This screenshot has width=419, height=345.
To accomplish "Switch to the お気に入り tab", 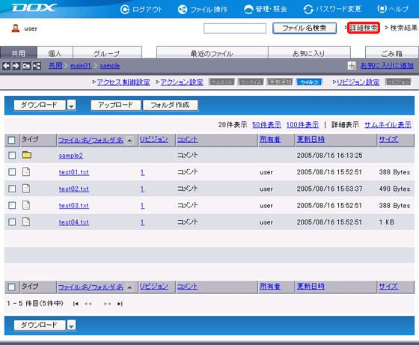I will [309, 53].
